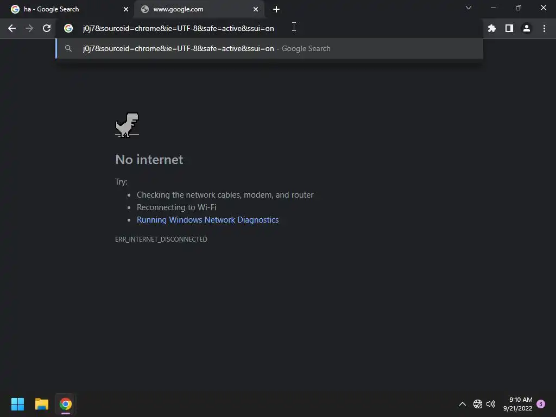Choose the Google Search suggestion row
This screenshot has width=556, height=417.
(269, 48)
